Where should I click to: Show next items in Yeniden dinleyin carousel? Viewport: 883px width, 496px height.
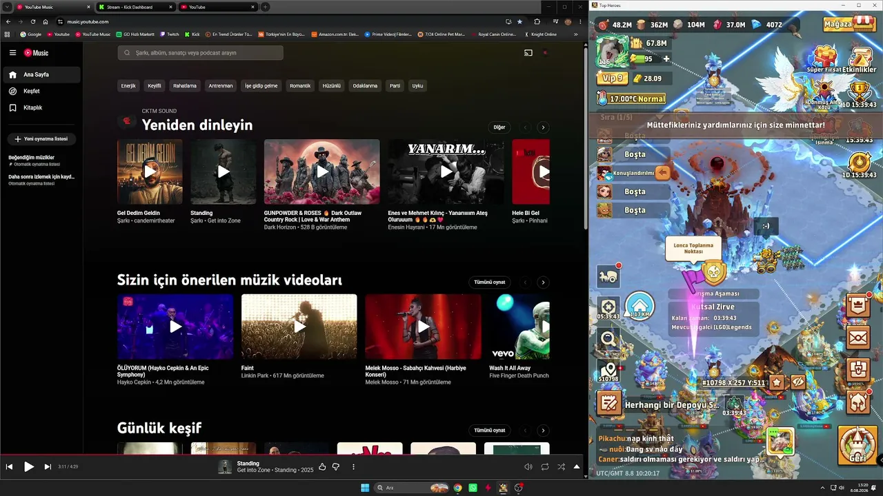(543, 127)
